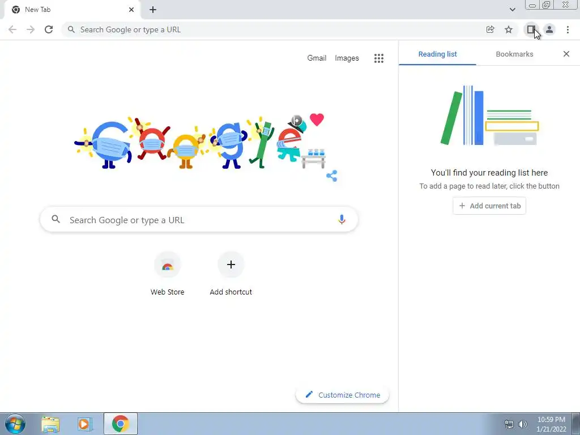Open the Chrome profile avatar
The image size is (580, 435).
[549, 29]
